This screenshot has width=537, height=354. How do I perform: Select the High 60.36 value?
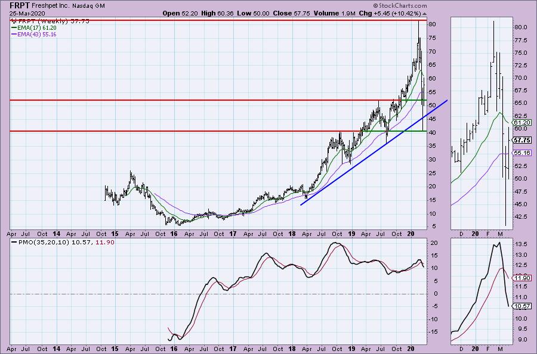(x=217, y=13)
